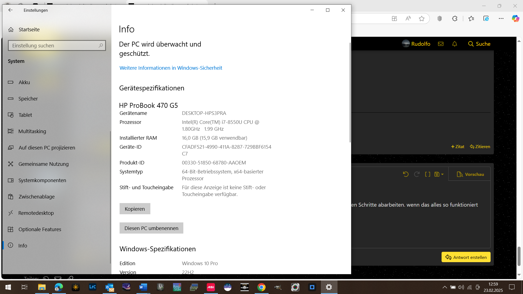The width and height of the screenshot is (523, 294).
Task: Open the Windows notification center icon
Action: pyautogui.click(x=512, y=287)
